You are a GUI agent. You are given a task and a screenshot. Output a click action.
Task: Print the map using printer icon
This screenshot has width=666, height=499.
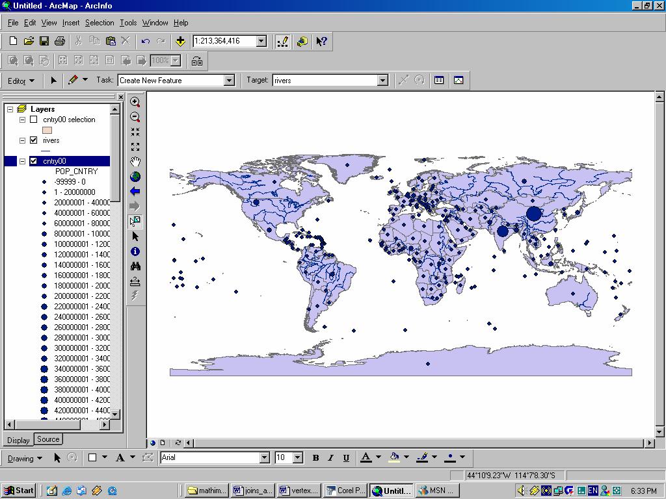59,41
